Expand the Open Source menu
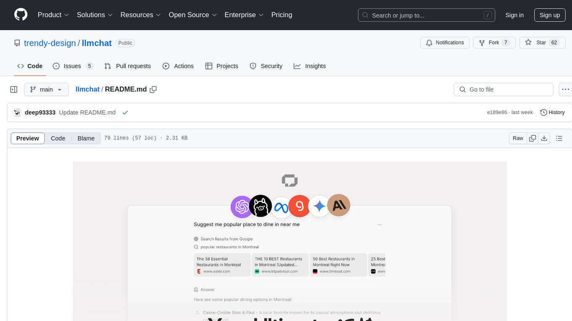572x321 pixels. (x=193, y=15)
